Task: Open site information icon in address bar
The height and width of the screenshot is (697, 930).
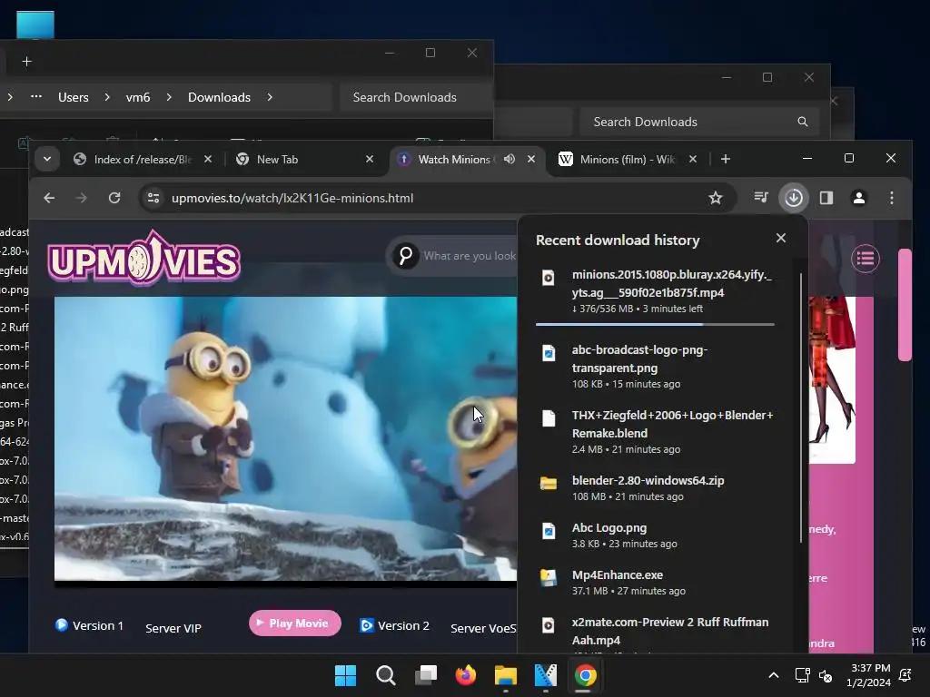Action: pos(153,198)
